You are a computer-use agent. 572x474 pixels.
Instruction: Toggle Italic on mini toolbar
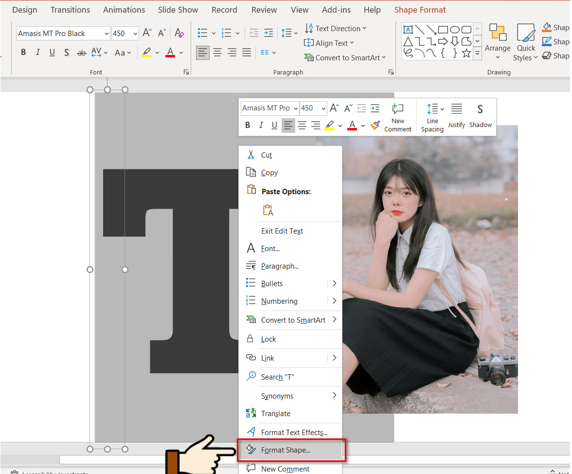261,126
